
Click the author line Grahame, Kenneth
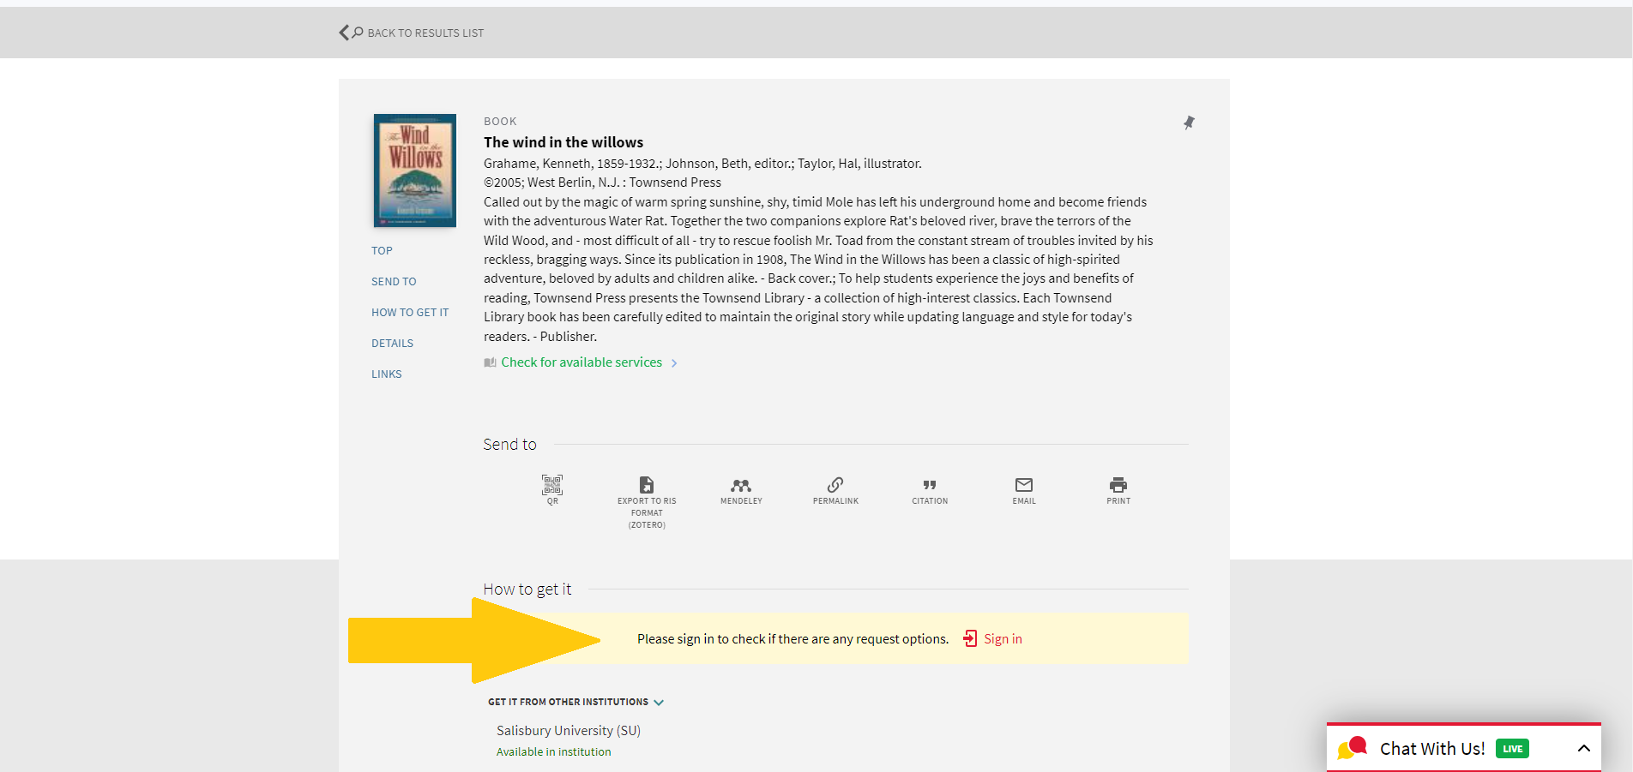[x=702, y=164]
